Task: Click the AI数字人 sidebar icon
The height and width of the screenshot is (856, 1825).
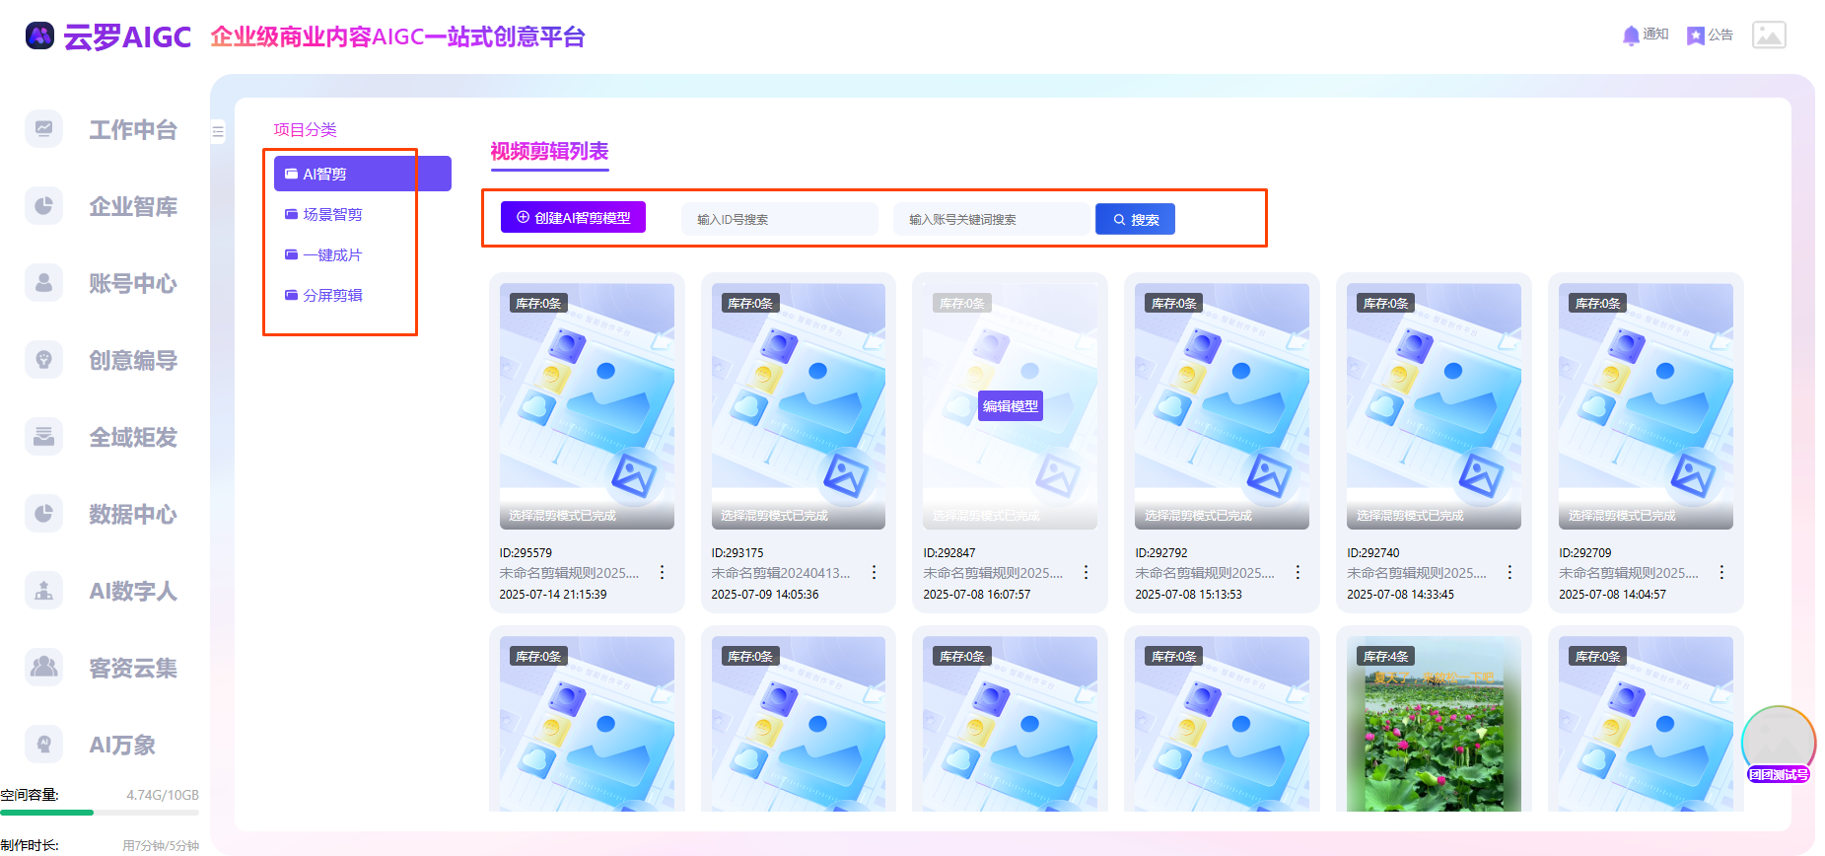Action: coord(44,591)
